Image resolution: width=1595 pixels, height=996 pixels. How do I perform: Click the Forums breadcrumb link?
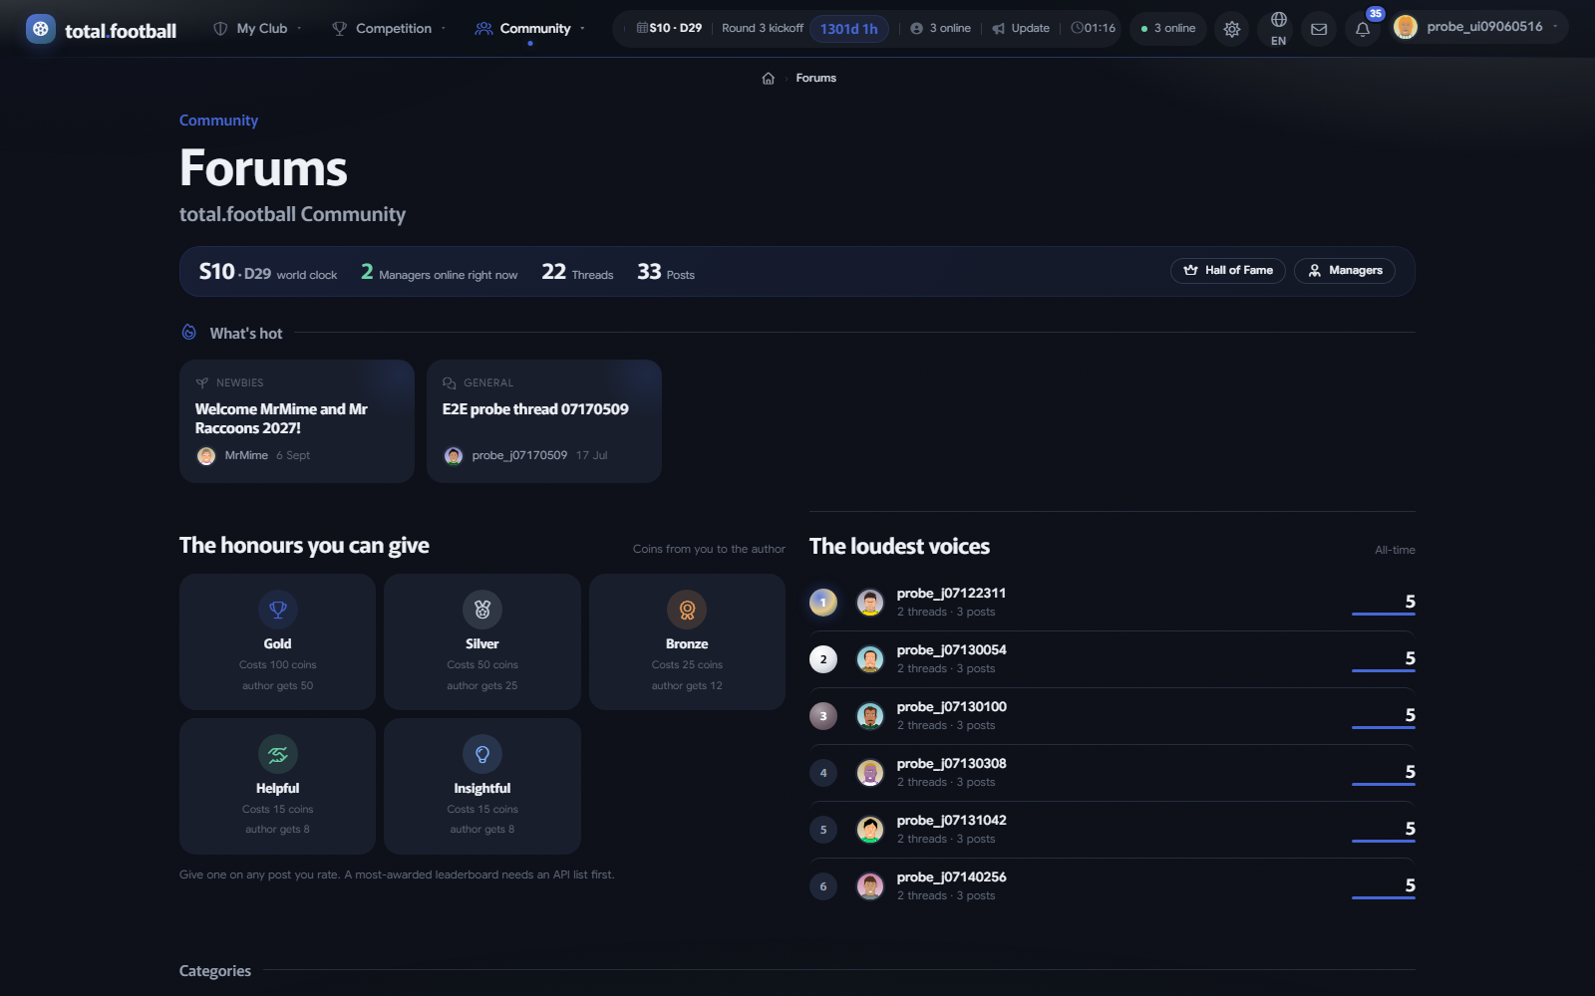tap(815, 79)
